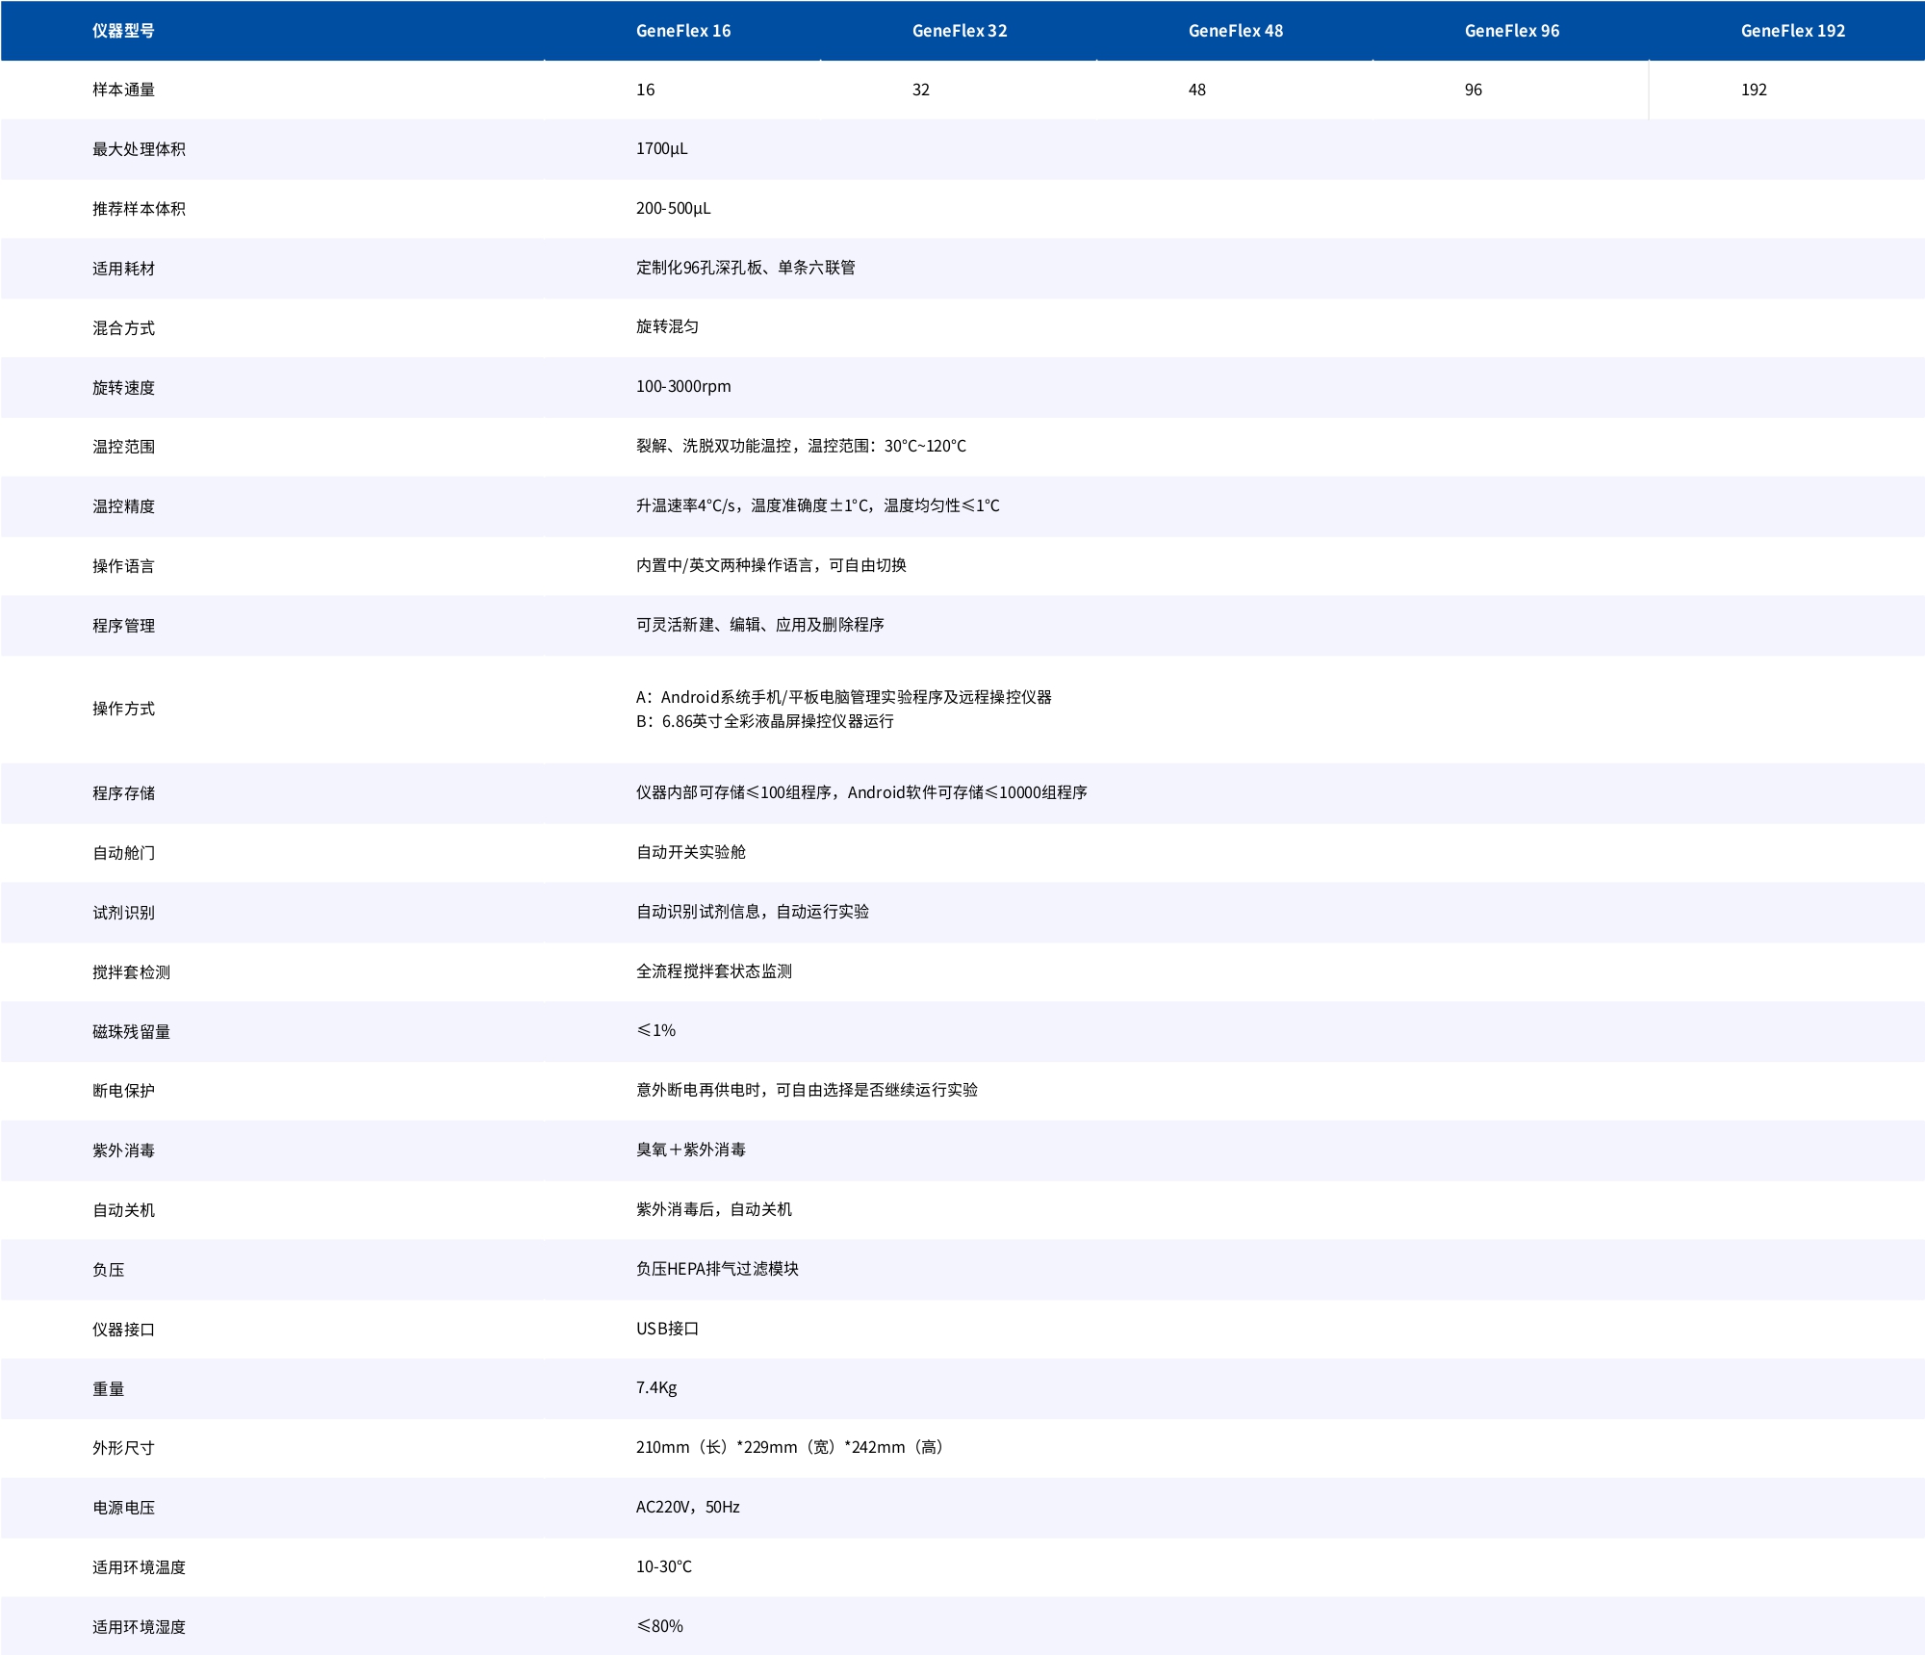
Task: Click the Android系统手机 operation mode line
Action: tap(843, 696)
